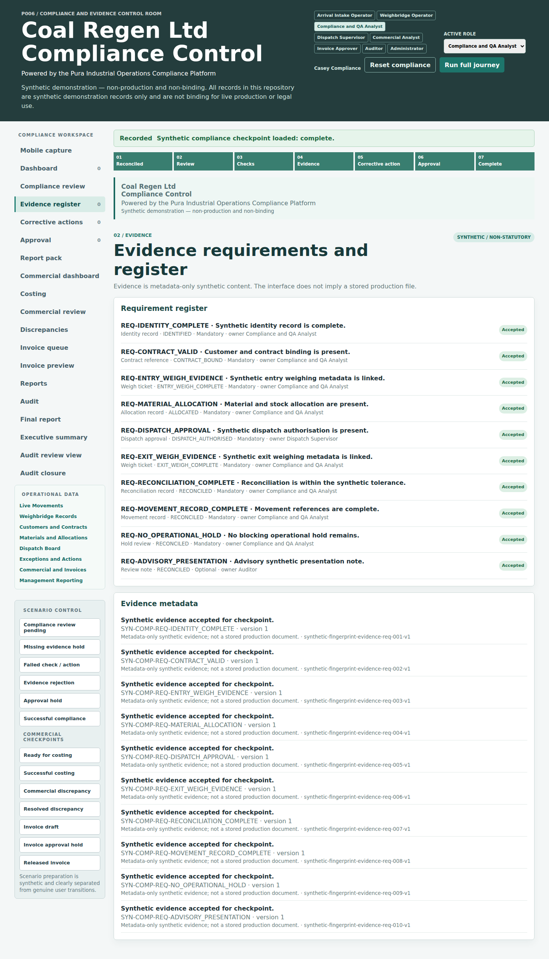Open Reports in sidebar
The image size is (549, 959).
click(60, 383)
